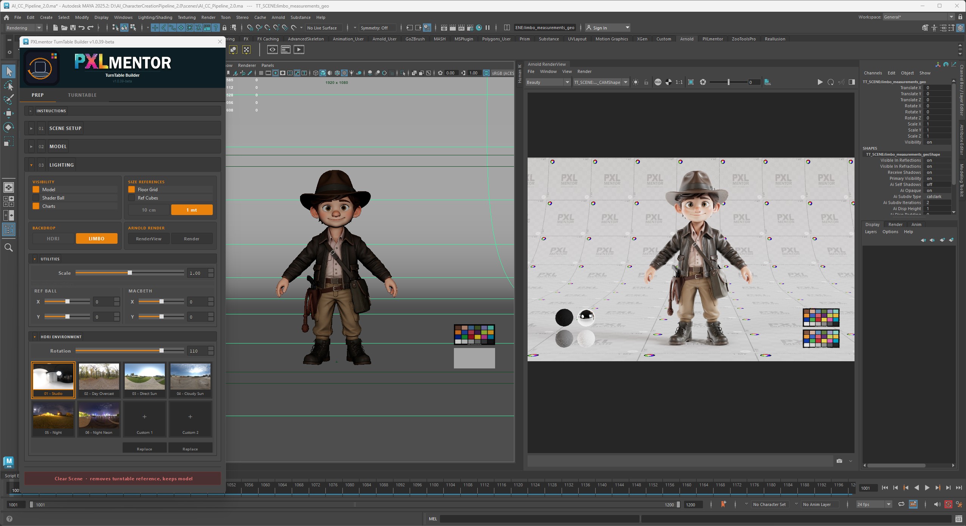Click the Save scene disk icon
This screenshot has height=526, width=966.
pos(73,28)
